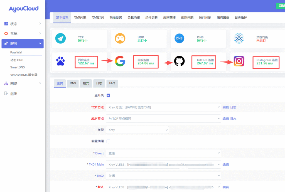This screenshot has width=285, height=192.
Task: Uncheck the 主开关 main switch checkbox
Action: 108,95
